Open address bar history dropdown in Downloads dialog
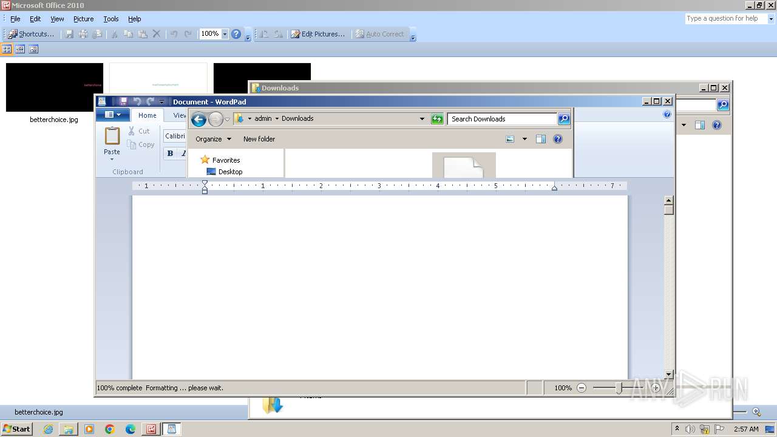The image size is (777, 437). click(x=422, y=119)
